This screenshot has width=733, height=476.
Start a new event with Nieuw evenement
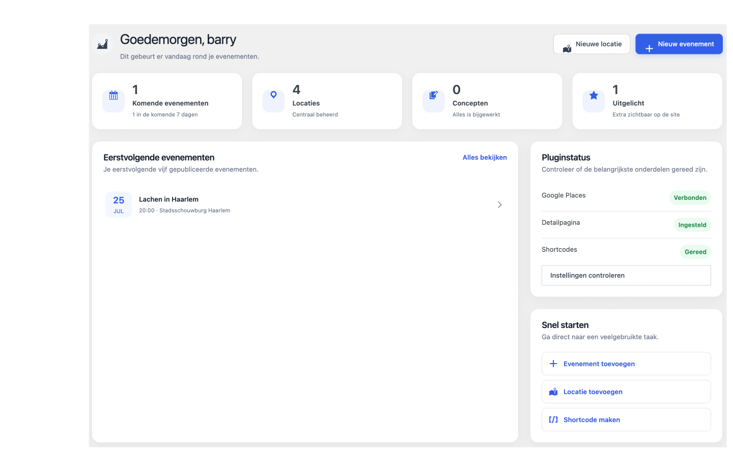point(679,44)
